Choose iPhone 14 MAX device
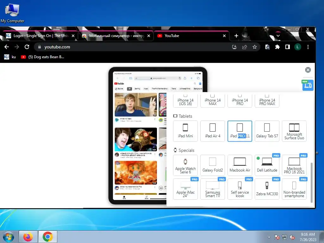The image size is (324, 243). pyautogui.click(x=212, y=101)
